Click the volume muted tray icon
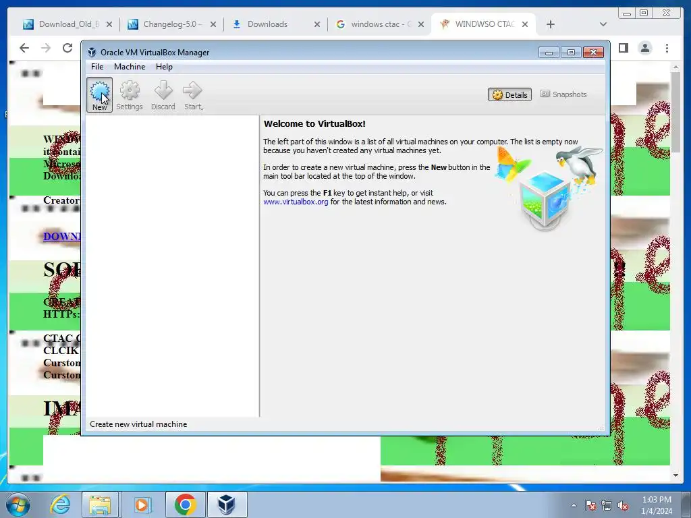Viewport: 691px width, 518px height. (623, 506)
